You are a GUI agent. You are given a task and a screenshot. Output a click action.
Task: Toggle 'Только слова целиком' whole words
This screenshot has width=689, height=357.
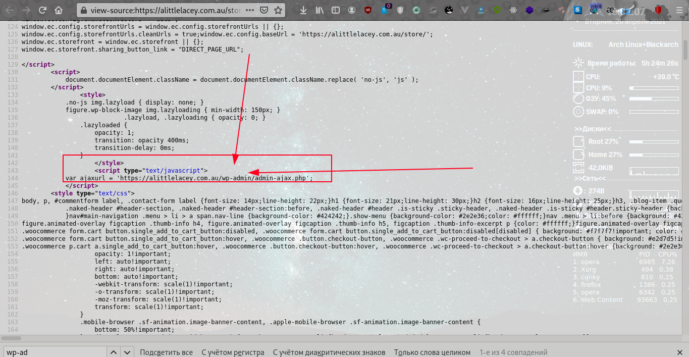432,352
